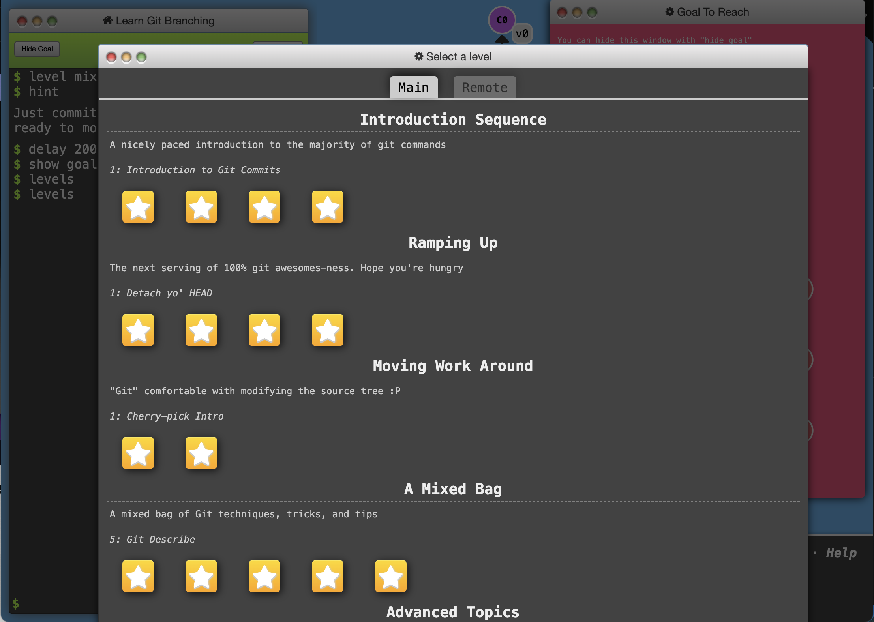Pick first star level in A Mixed Bag
The height and width of the screenshot is (622, 874).
pyautogui.click(x=138, y=576)
